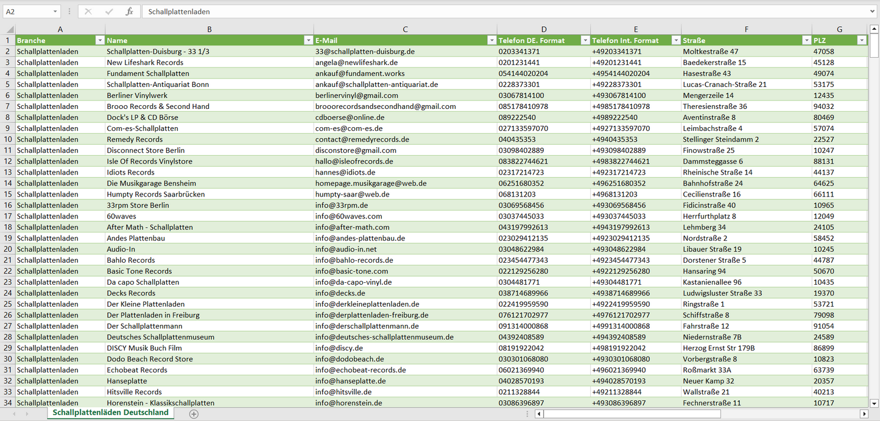The height and width of the screenshot is (421, 880).
Task: Select column D header
Action: (x=543, y=29)
